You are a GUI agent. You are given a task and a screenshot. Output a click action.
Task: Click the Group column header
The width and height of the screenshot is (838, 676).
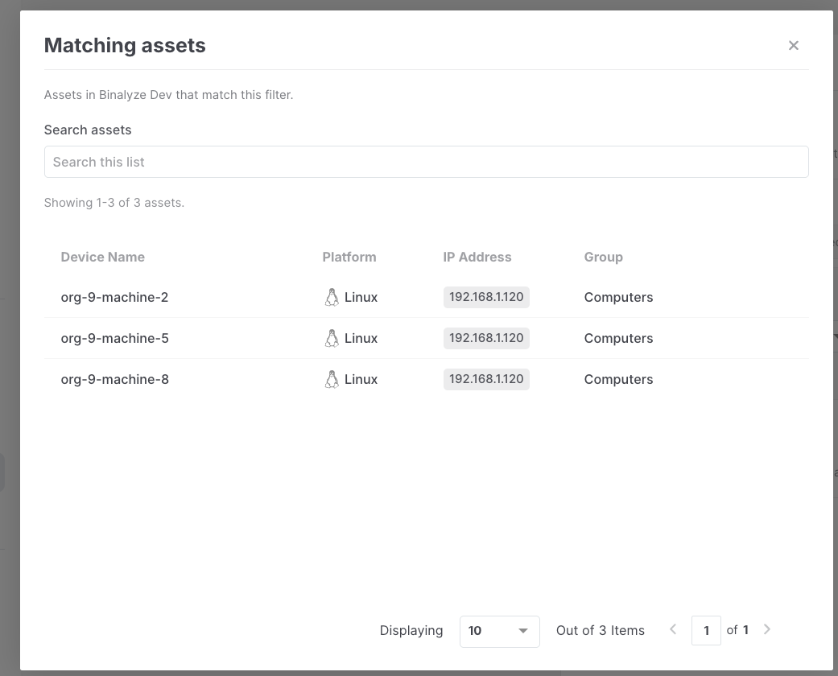pyautogui.click(x=604, y=258)
